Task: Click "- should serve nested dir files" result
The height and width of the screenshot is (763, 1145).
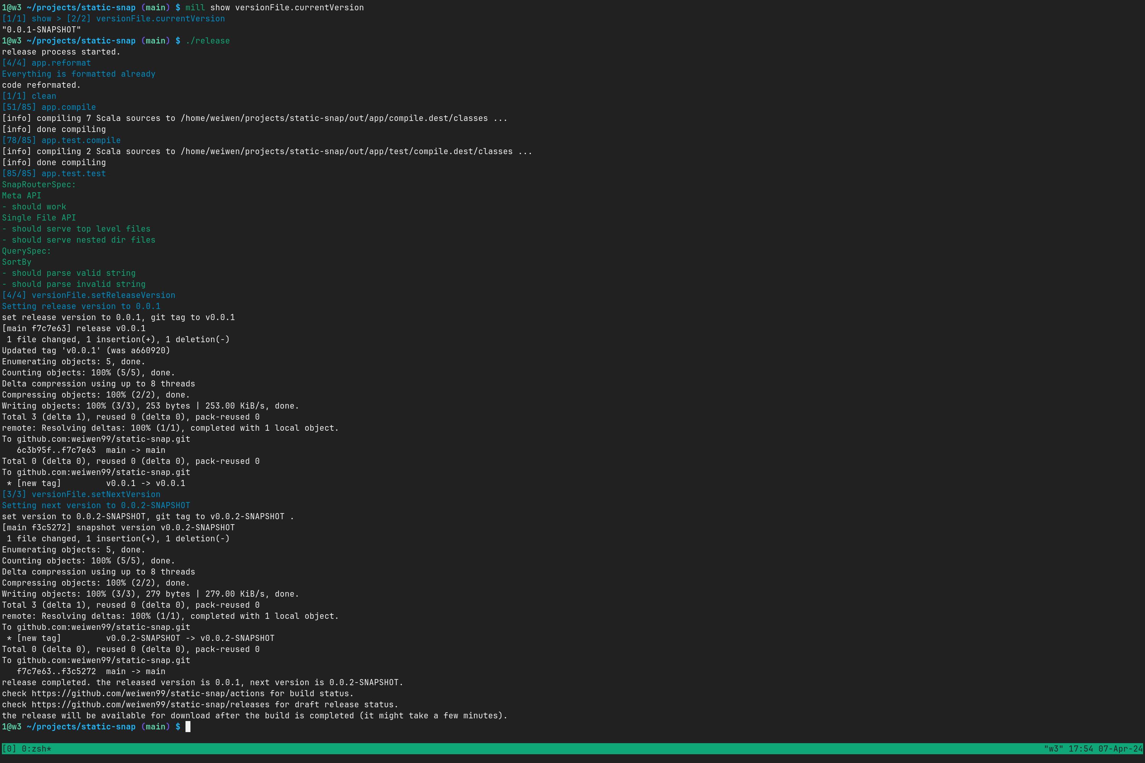Action: 78,240
